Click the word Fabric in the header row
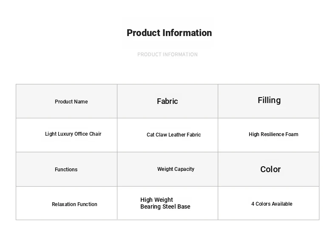 tap(167, 101)
